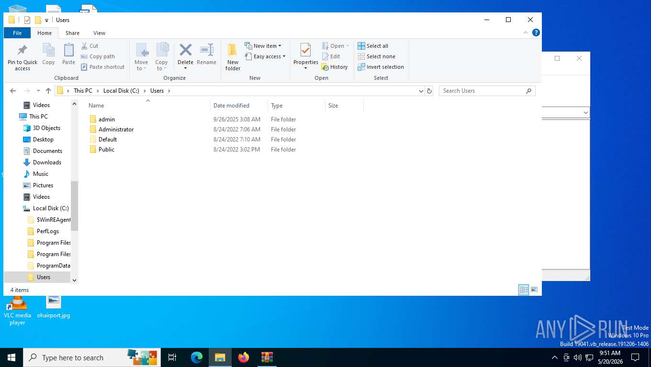Collapse the ribbon with the chevron
Viewport: 651px width, 367px height.
tap(526, 32)
